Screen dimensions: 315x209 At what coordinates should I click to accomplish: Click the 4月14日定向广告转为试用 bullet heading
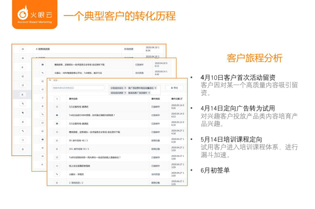pyautogui.click(x=238, y=108)
